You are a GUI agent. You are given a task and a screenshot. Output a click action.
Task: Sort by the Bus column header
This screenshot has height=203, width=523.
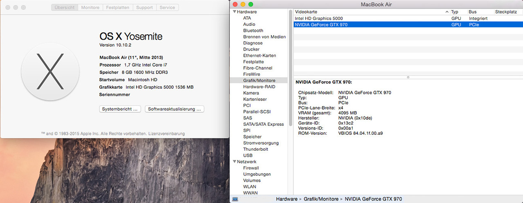(480, 12)
